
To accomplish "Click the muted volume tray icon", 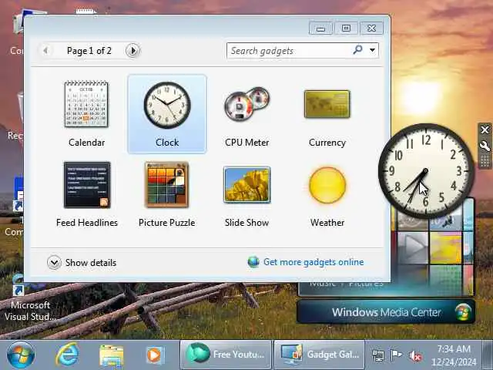I will [x=415, y=356].
